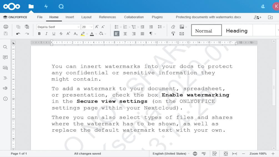Open the comments panel in the left sidebar

point(5,57)
